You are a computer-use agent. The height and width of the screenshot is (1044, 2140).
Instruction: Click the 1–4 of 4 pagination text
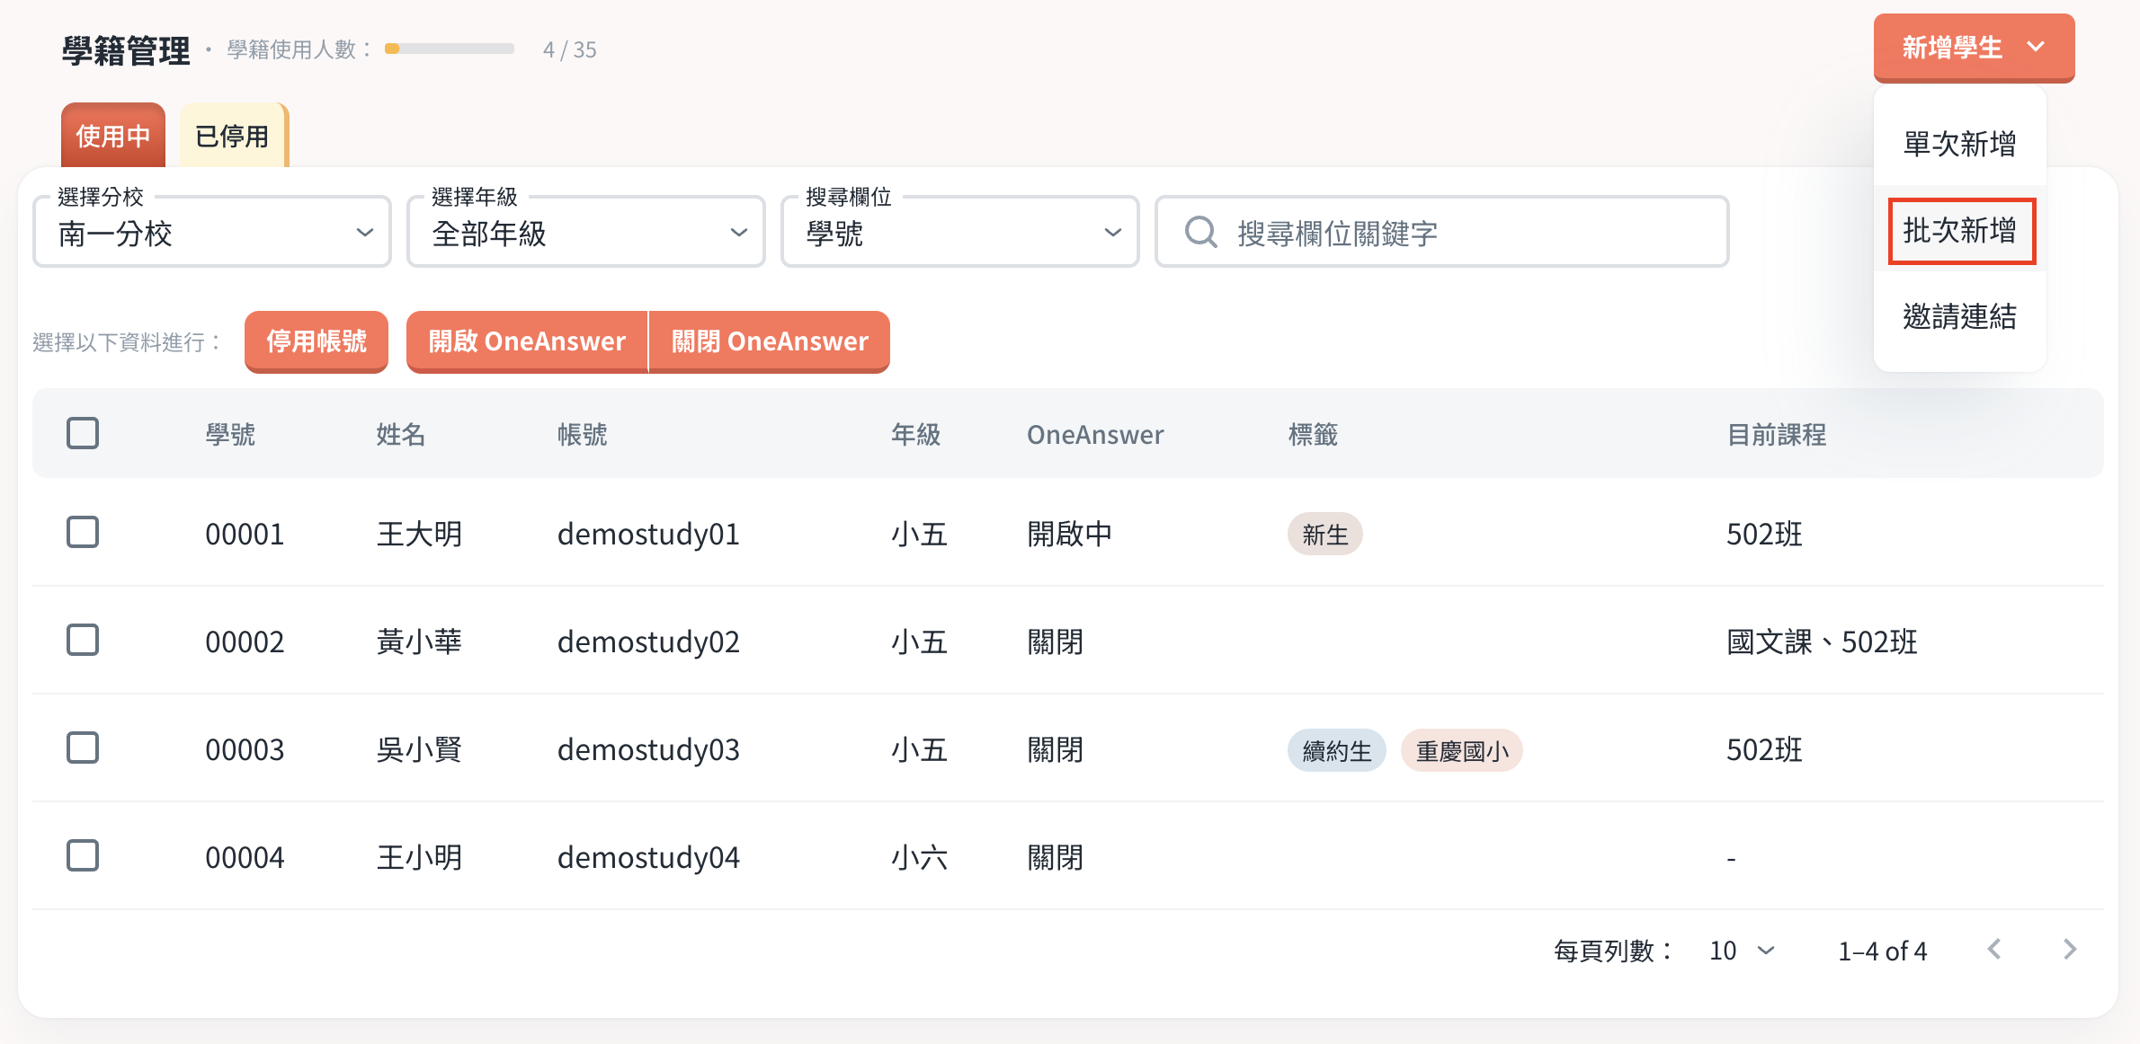tap(1883, 951)
